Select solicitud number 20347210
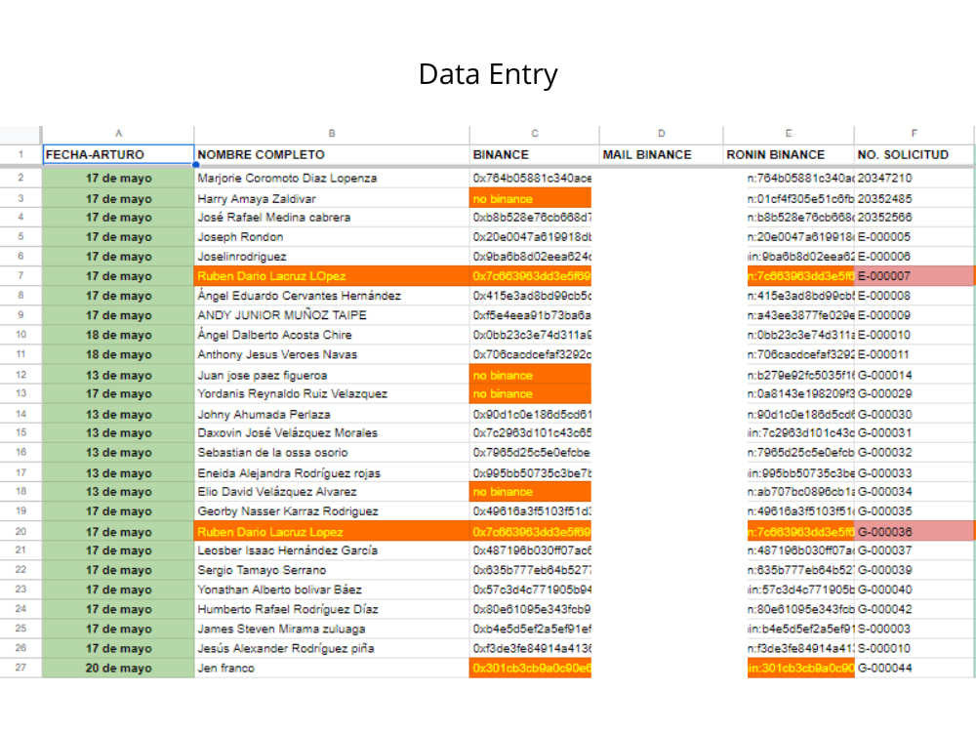 click(914, 178)
